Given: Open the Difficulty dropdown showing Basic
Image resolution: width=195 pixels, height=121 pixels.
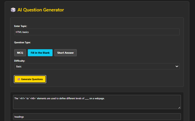Looking at the screenshot, I should [x=97, y=66].
